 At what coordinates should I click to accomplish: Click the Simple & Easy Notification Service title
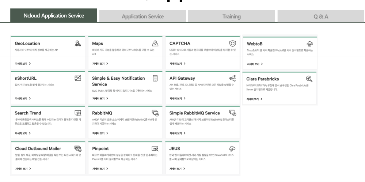pos(118,81)
